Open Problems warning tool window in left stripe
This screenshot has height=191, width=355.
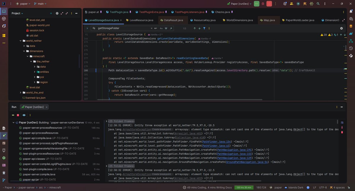[4, 172]
